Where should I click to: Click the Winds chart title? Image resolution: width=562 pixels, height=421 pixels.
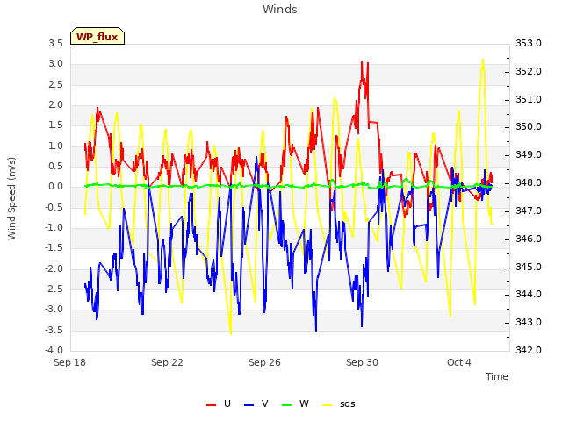pos(280,10)
